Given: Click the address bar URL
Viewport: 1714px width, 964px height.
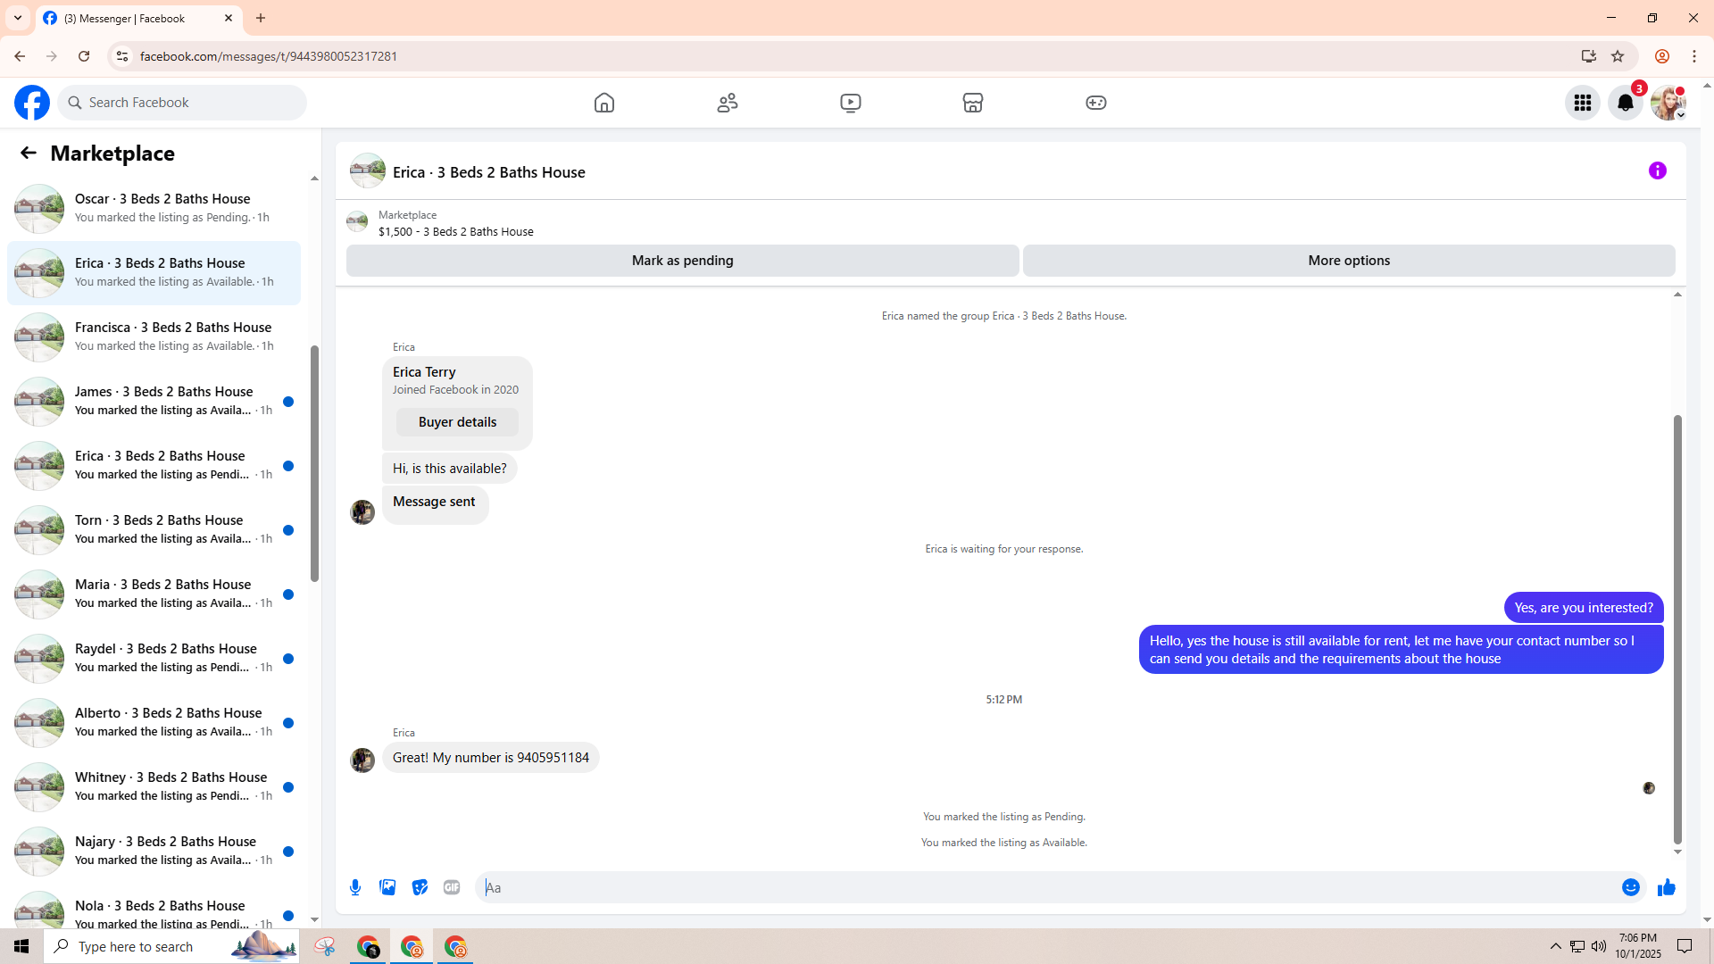Looking at the screenshot, I should 269,56.
